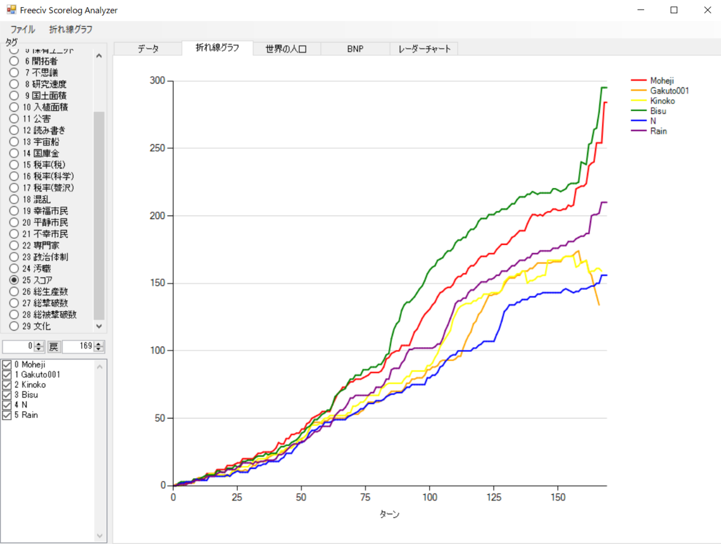Click the tag list scroll-up arrow
Viewport: 721px width, 544px height.
coord(99,56)
